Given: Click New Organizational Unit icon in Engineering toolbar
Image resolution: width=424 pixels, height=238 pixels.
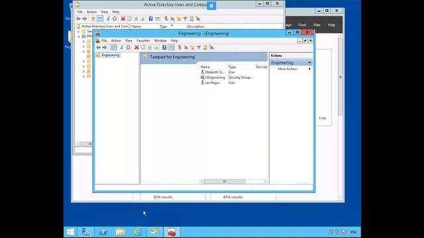Looking at the screenshot, I should 192,48.
